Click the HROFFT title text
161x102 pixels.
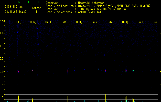pos(26,2)
